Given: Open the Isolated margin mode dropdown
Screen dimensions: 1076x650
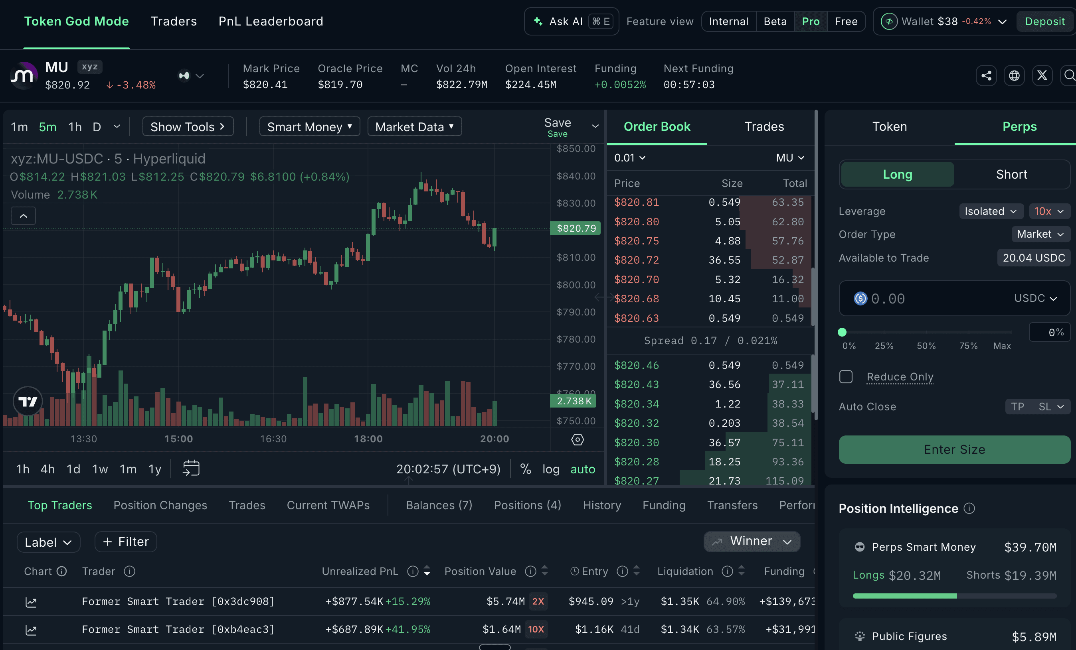Looking at the screenshot, I should pyautogui.click(x=991, y=211).
